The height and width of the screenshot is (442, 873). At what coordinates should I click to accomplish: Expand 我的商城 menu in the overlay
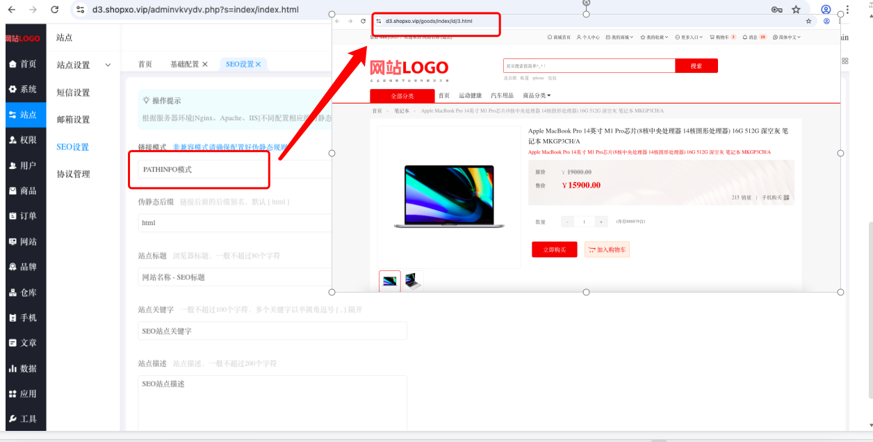tap(621, 38)
